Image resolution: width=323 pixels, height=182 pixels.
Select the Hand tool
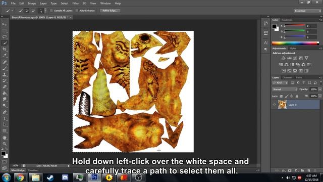(5, 138)
